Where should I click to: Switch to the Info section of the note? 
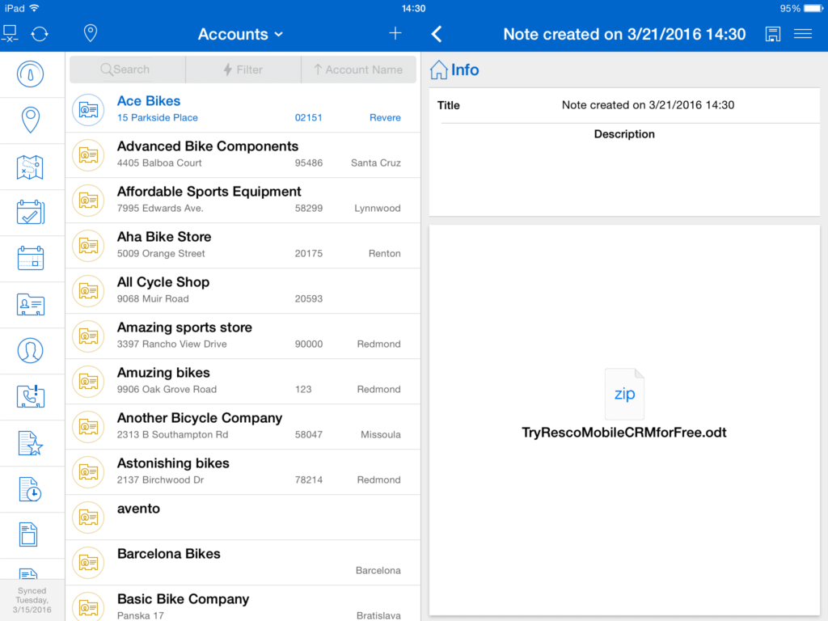click(454, 70)
